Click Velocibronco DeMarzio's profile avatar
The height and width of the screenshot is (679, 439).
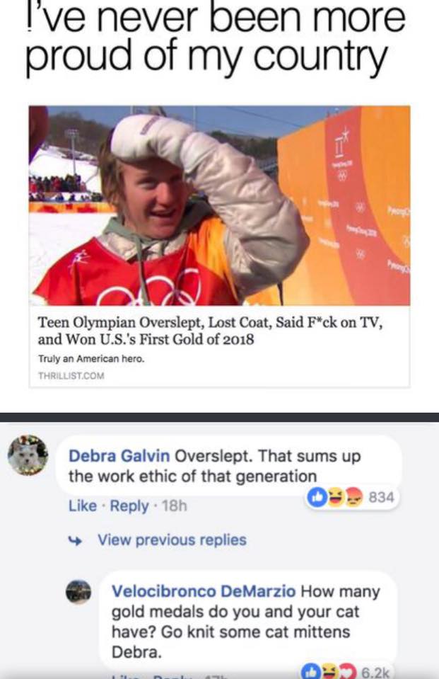coord(78,593)
